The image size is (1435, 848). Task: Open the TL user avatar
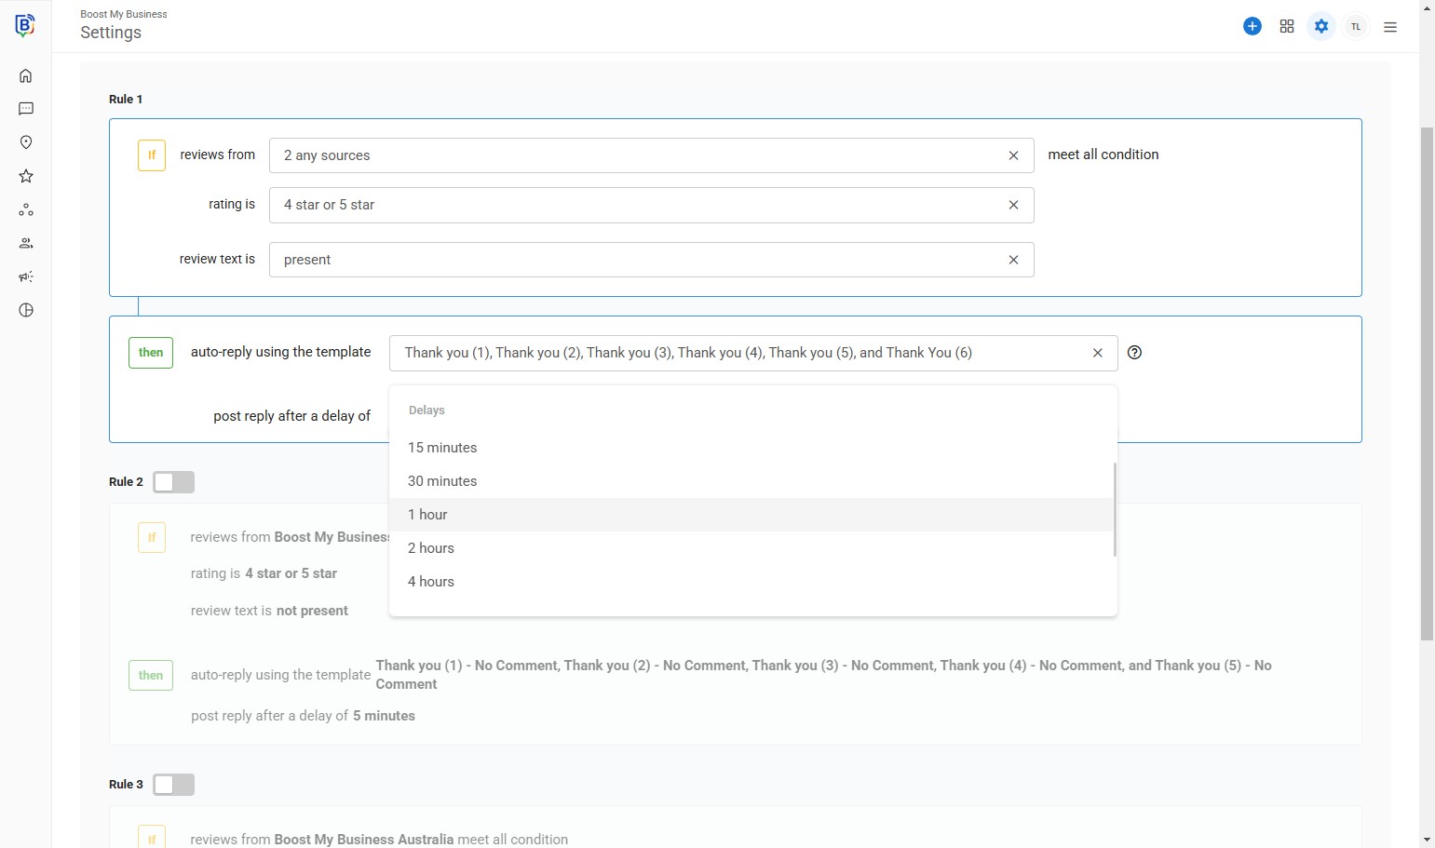click(x=1356, y=27)
